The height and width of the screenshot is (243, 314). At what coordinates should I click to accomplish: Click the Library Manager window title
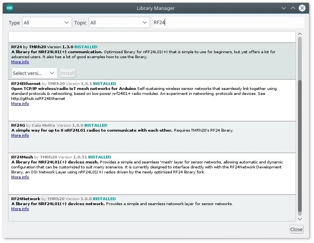(155, 8)
